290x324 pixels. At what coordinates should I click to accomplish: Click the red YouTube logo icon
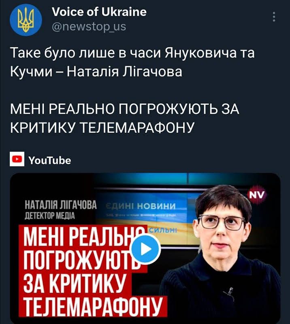point(17,159)
